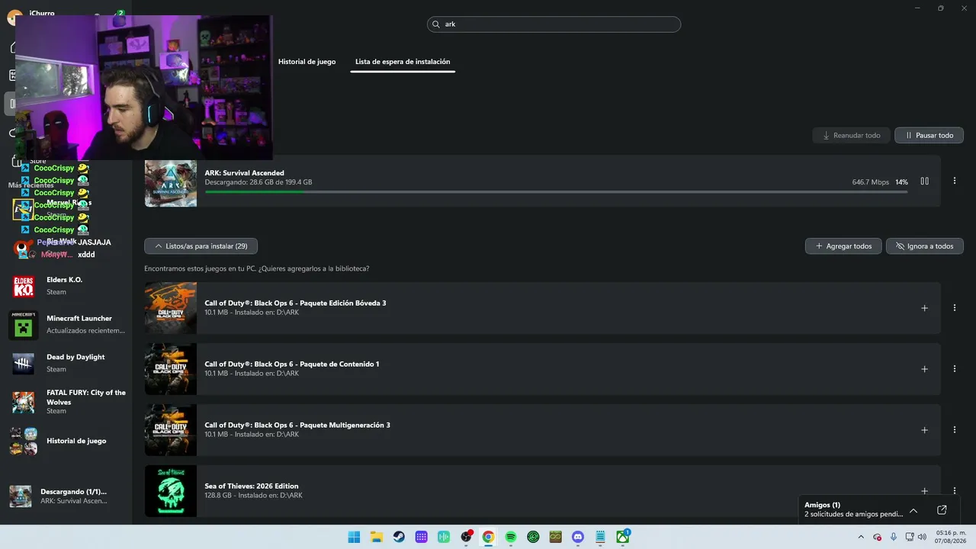Add Black Ops 6 Paquete de Contenido 1
976x549 pixels.
pyautogui.click(x=924, y=369)
